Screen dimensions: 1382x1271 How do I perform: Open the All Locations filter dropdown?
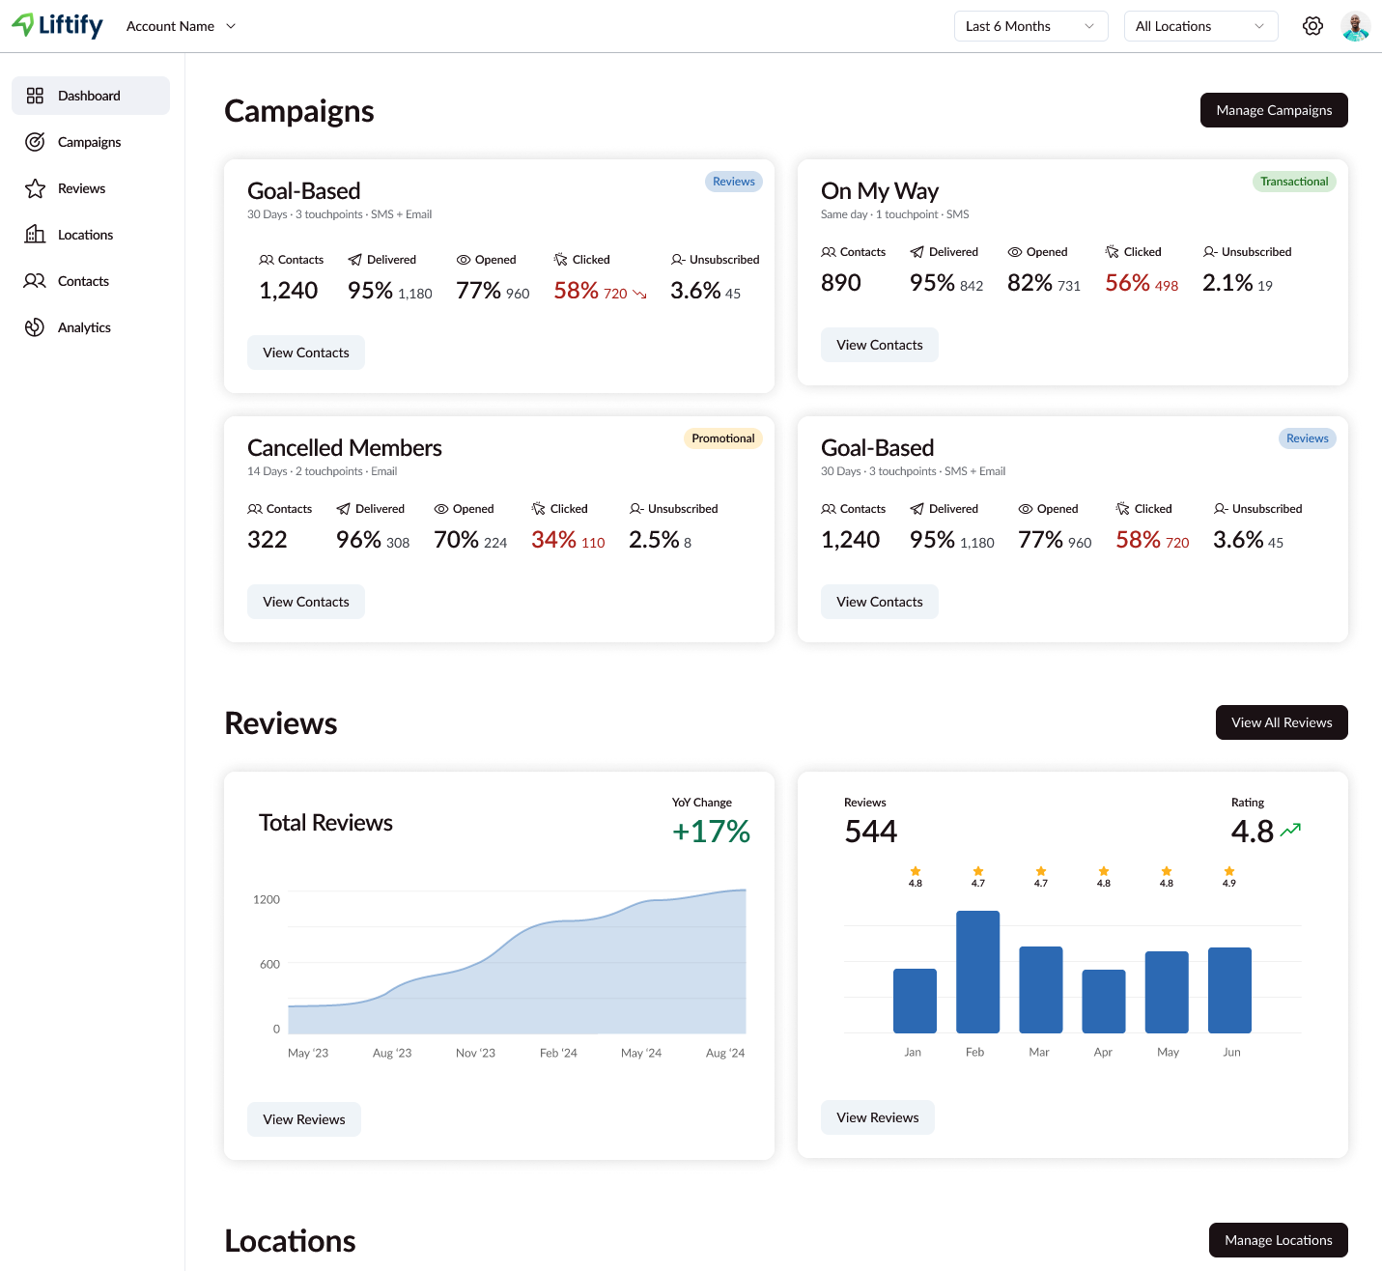tap(1201, 26)
